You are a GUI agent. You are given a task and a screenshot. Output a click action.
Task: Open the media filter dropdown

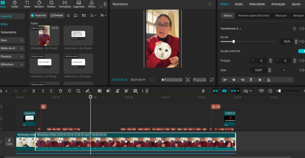click(103, 16)
